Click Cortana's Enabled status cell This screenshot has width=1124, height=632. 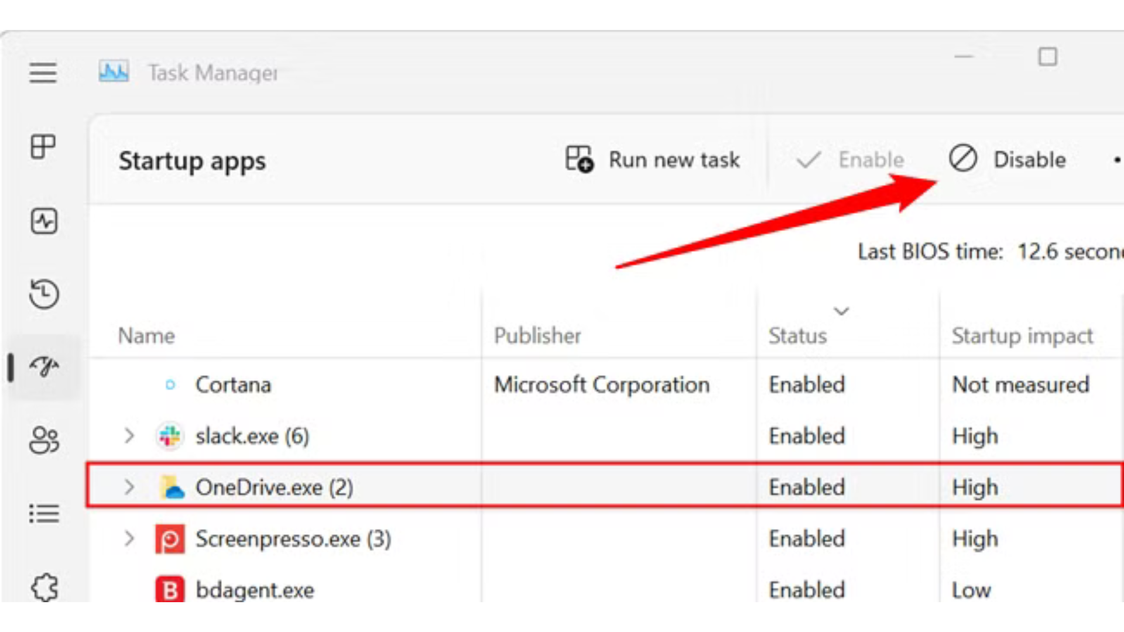[x=807, y=384]
